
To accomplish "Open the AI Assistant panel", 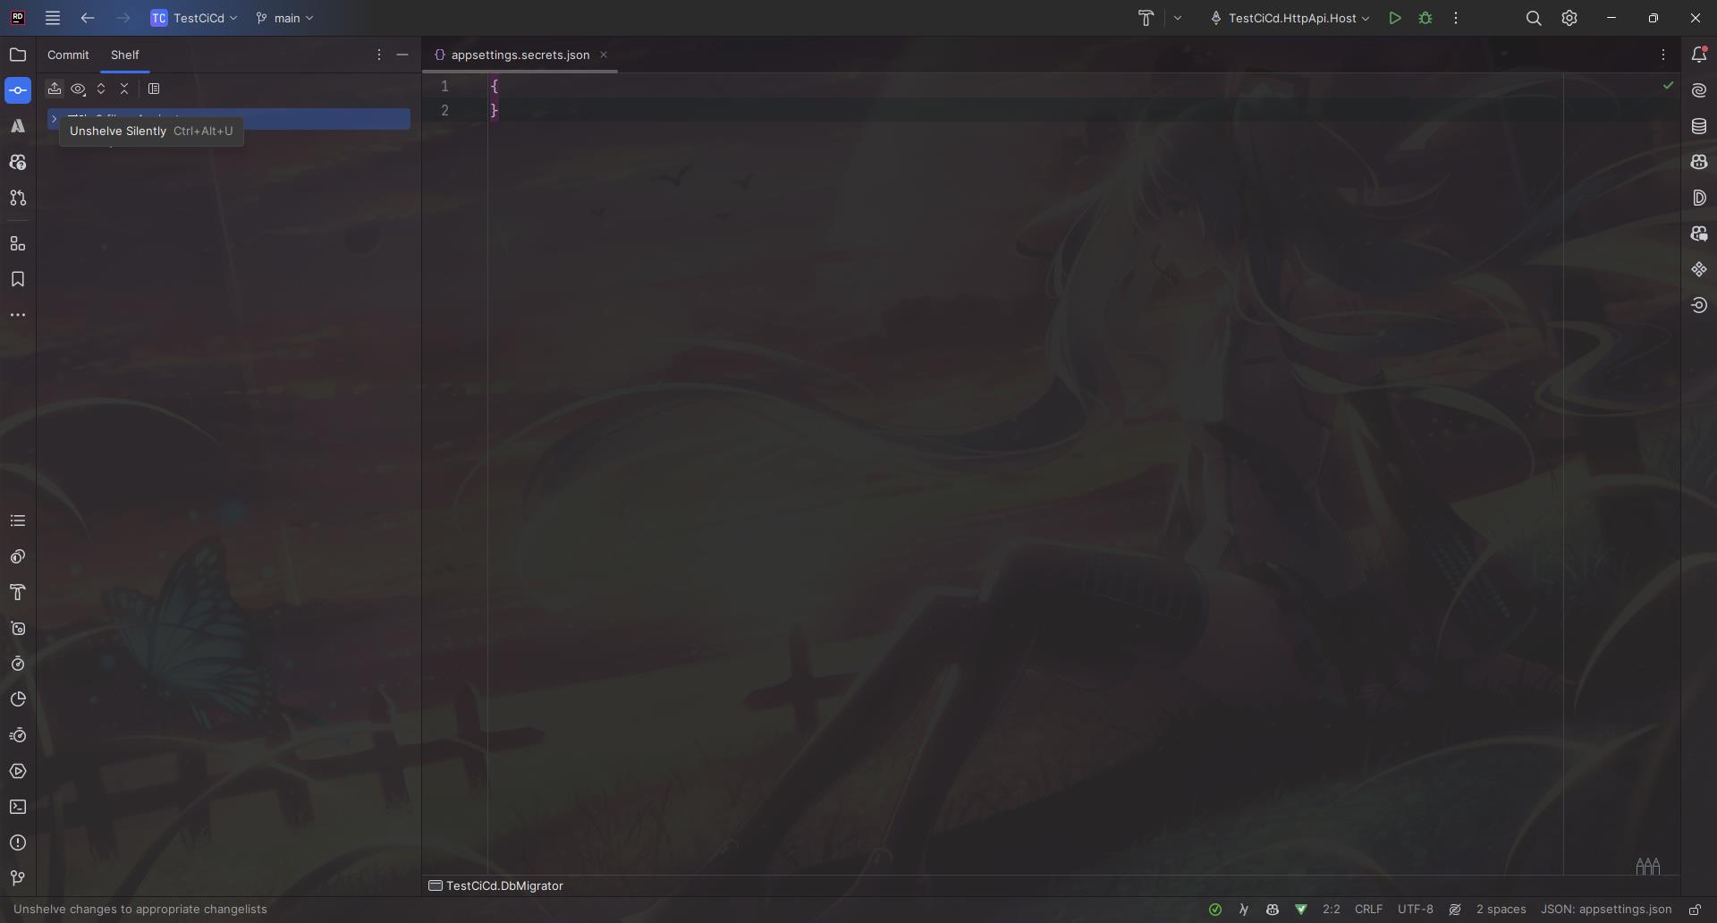I will click(x=1698, y=89).
